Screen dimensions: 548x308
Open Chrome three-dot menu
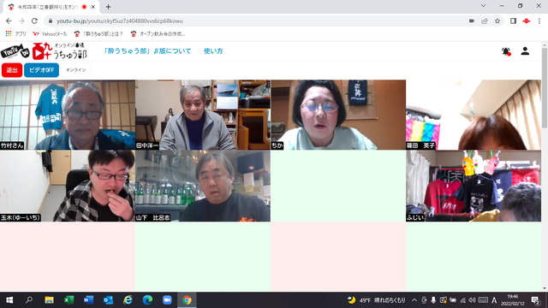tap(539, 21)
